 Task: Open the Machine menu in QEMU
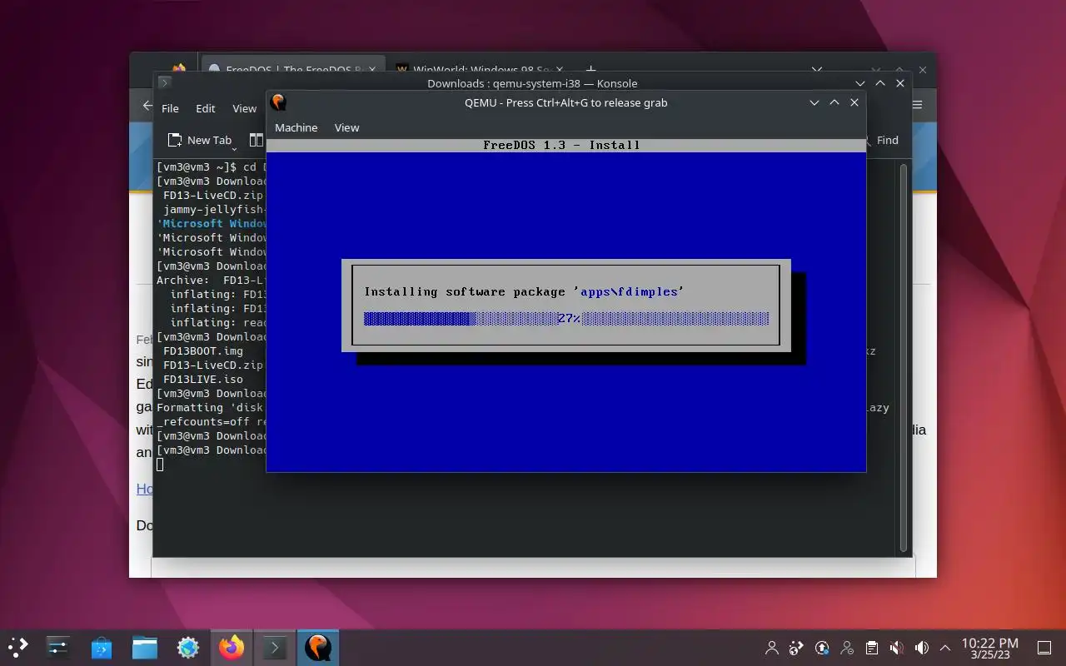point(296,127)
